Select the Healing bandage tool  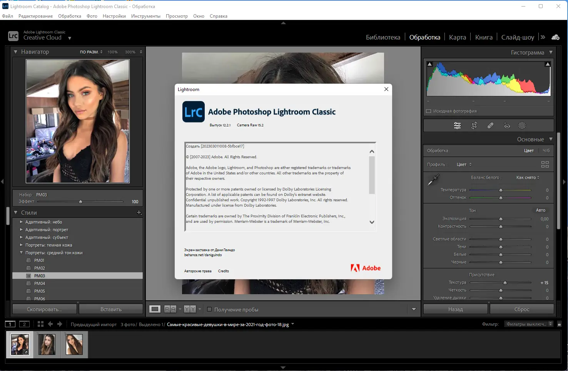click(x=490, y=126)
